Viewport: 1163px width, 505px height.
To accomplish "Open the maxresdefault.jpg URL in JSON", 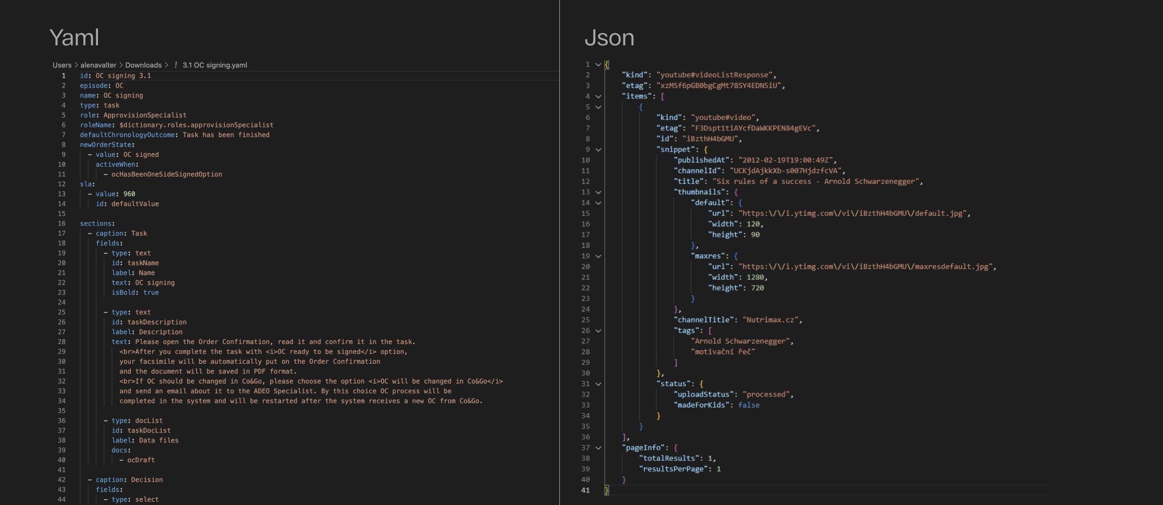I will 865,267.
